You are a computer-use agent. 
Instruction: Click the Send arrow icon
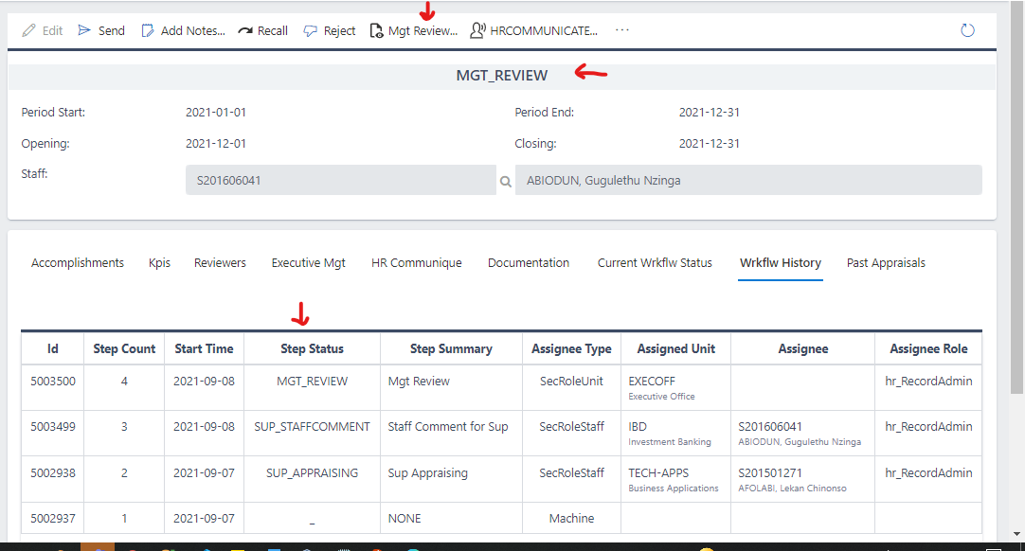pyautogui.click(x=84, y=30)
